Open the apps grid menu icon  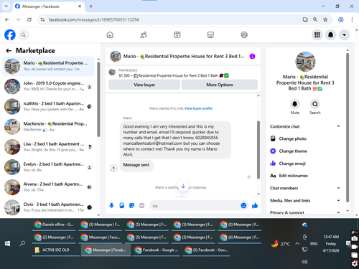point(317,35)
